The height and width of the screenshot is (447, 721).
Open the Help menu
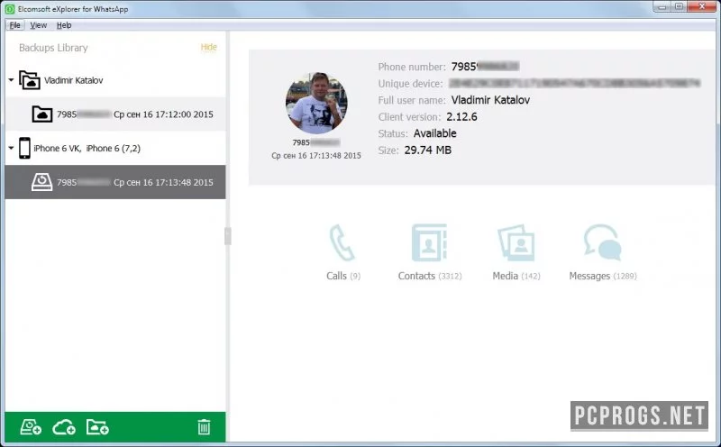64,25
